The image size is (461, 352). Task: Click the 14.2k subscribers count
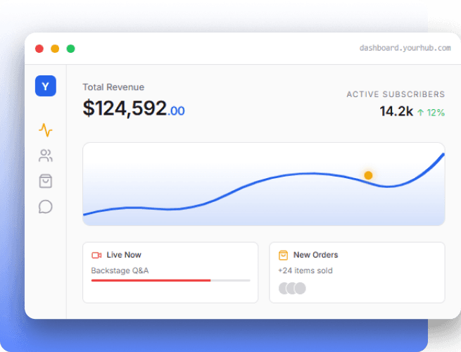(x=396, y=111)
